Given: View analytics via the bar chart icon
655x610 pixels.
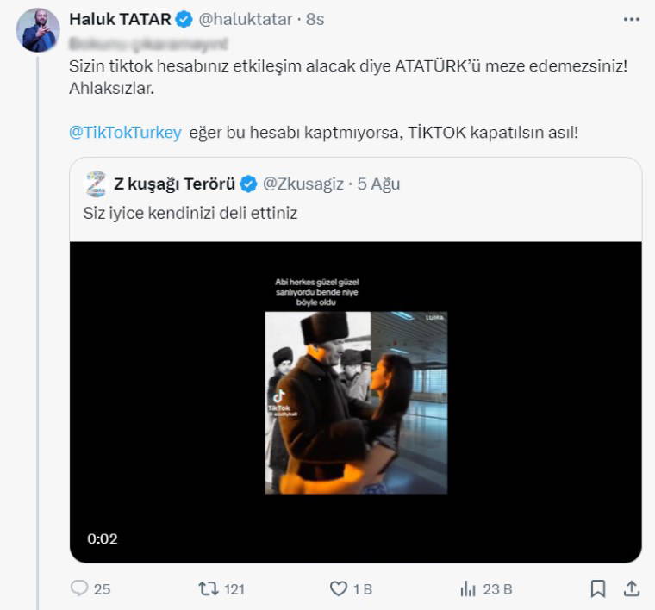Looking at the screenshot, I should tap(469, 589).
